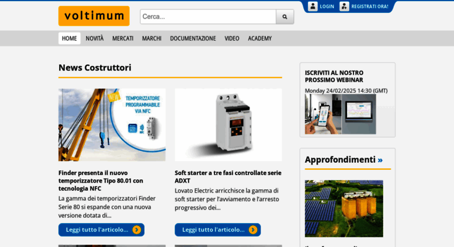Click the Voltimum logo
Screen dimensions: 454x247
(94, 16)
